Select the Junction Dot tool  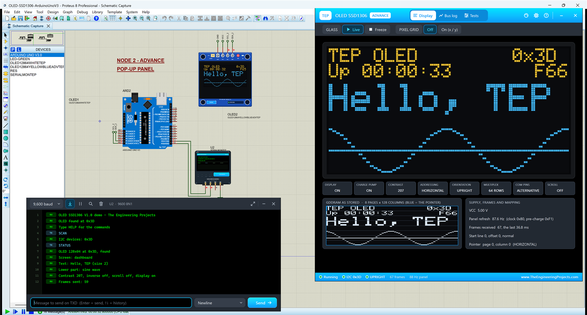pyautogui.click(x=6, y=48)
